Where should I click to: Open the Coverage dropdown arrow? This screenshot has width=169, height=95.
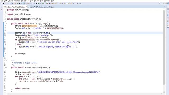45,3
